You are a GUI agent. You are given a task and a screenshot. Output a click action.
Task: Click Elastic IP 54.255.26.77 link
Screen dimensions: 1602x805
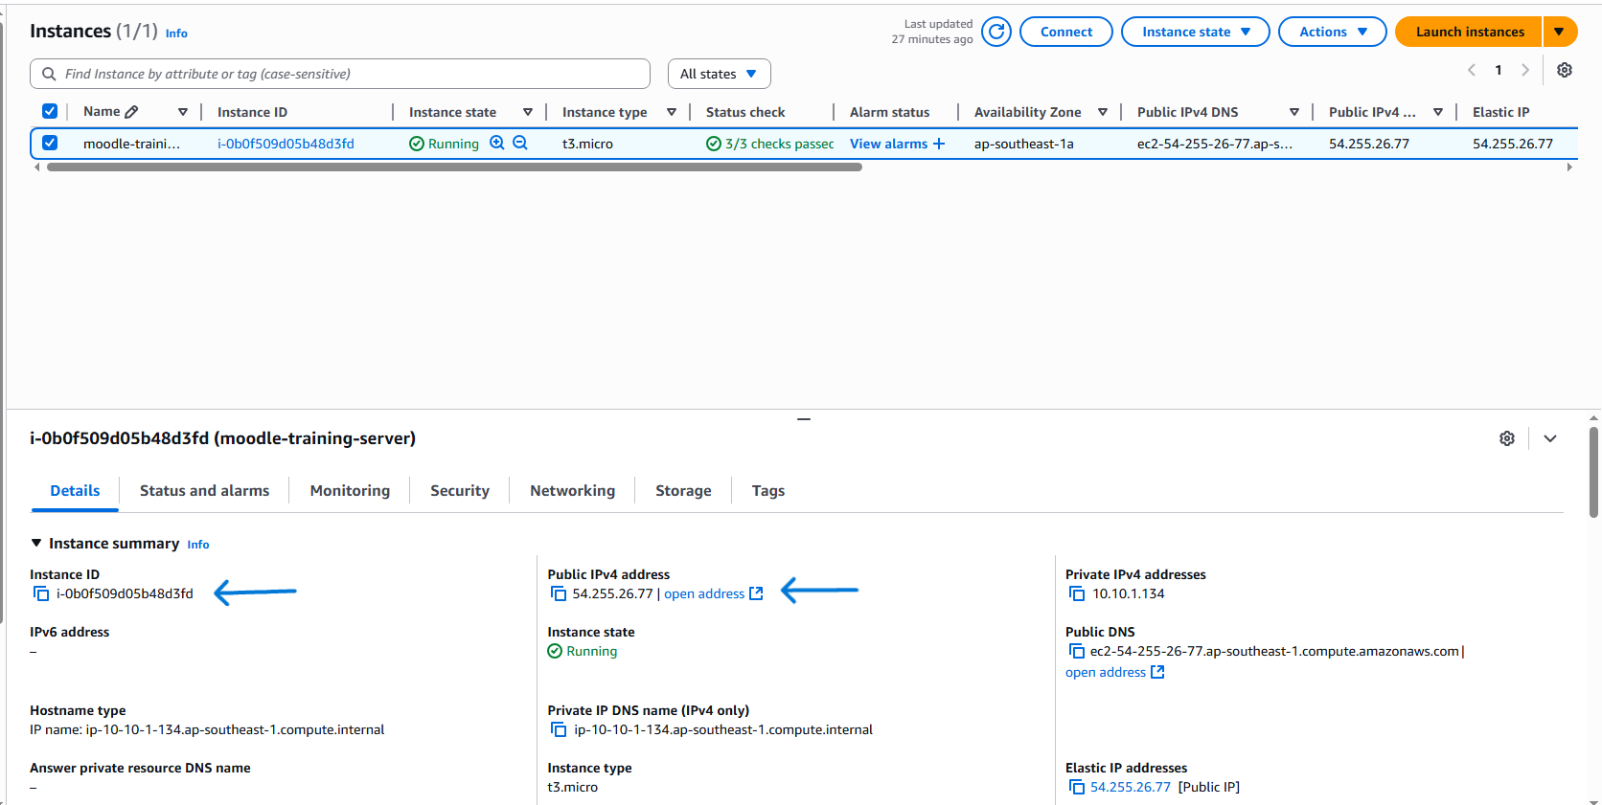(1131, 787)
